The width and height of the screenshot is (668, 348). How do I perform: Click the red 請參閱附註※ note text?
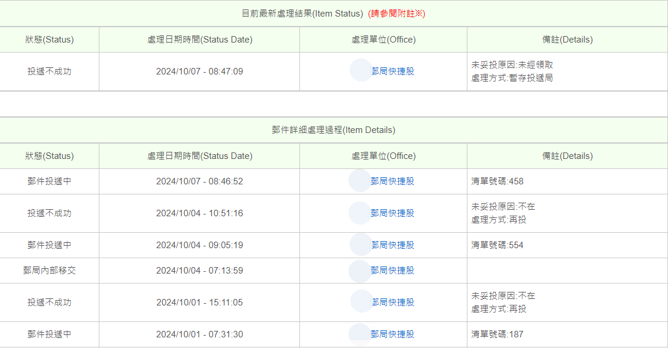click(x=396, y=14)
